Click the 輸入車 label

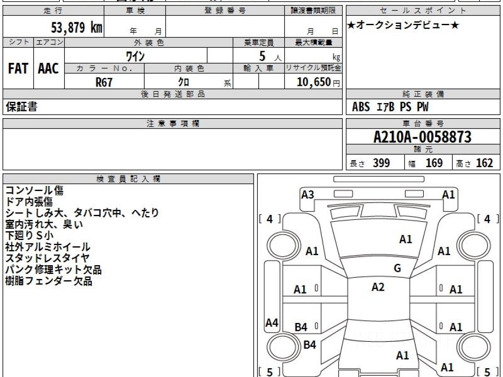click(x=259, y=68)
